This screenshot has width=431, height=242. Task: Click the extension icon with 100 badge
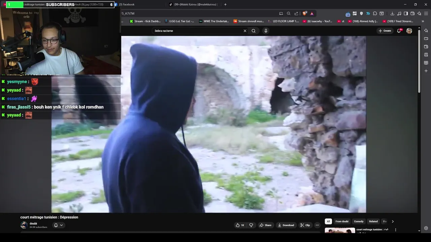(x=348, y=14)
